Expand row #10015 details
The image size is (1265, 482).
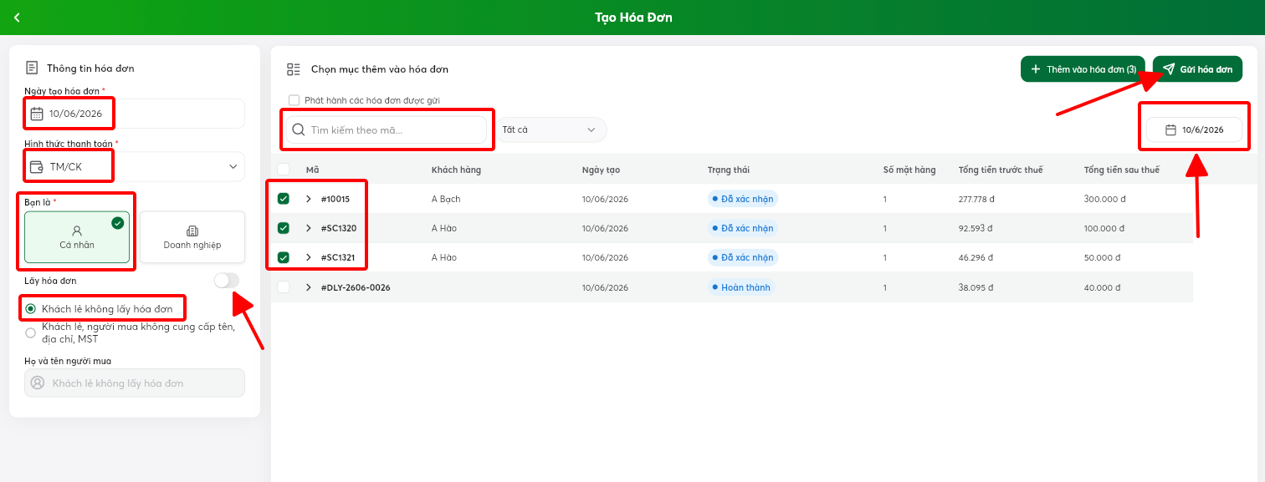click(x=309, y=199)
